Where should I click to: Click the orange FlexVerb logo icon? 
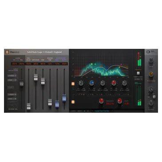tap(7, 52)
